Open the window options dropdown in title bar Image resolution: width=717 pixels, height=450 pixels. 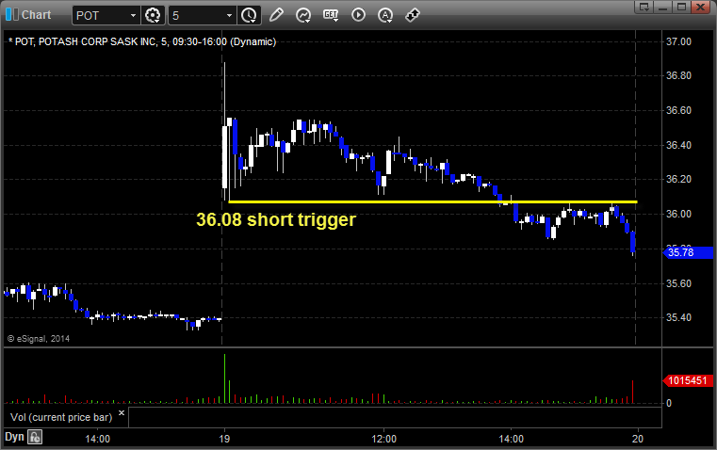click(x=644, y=7)
